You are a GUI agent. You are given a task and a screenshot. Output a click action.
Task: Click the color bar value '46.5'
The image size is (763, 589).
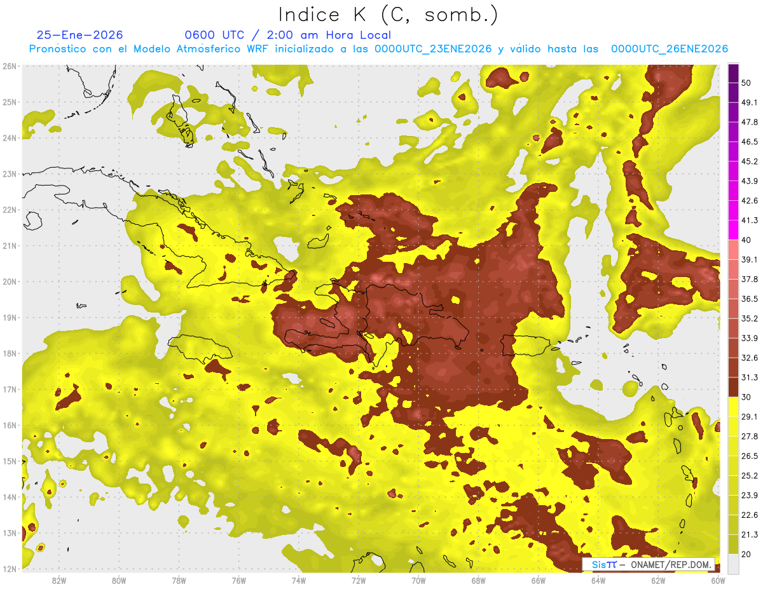[750, 142]
